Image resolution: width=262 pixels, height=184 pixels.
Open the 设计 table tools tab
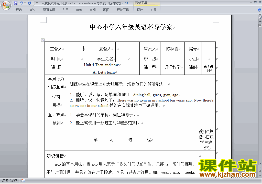coord(140,10)
